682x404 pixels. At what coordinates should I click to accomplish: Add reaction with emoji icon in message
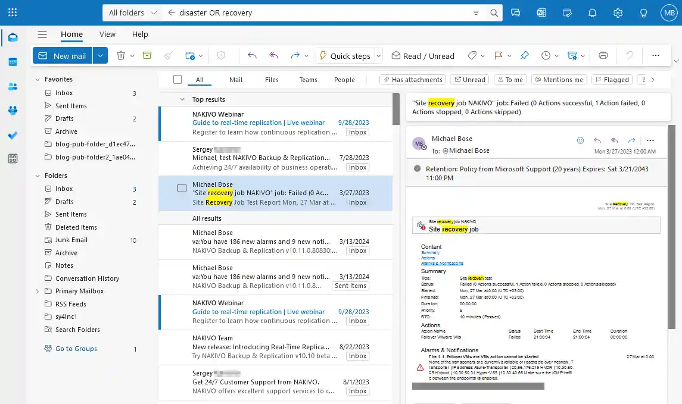click(580, 140)
